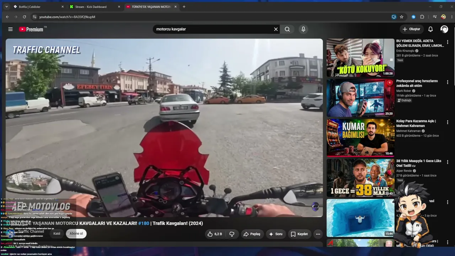Open the media controls toolbar icon
Screen dimensions: 455x256
click(435, 17)
